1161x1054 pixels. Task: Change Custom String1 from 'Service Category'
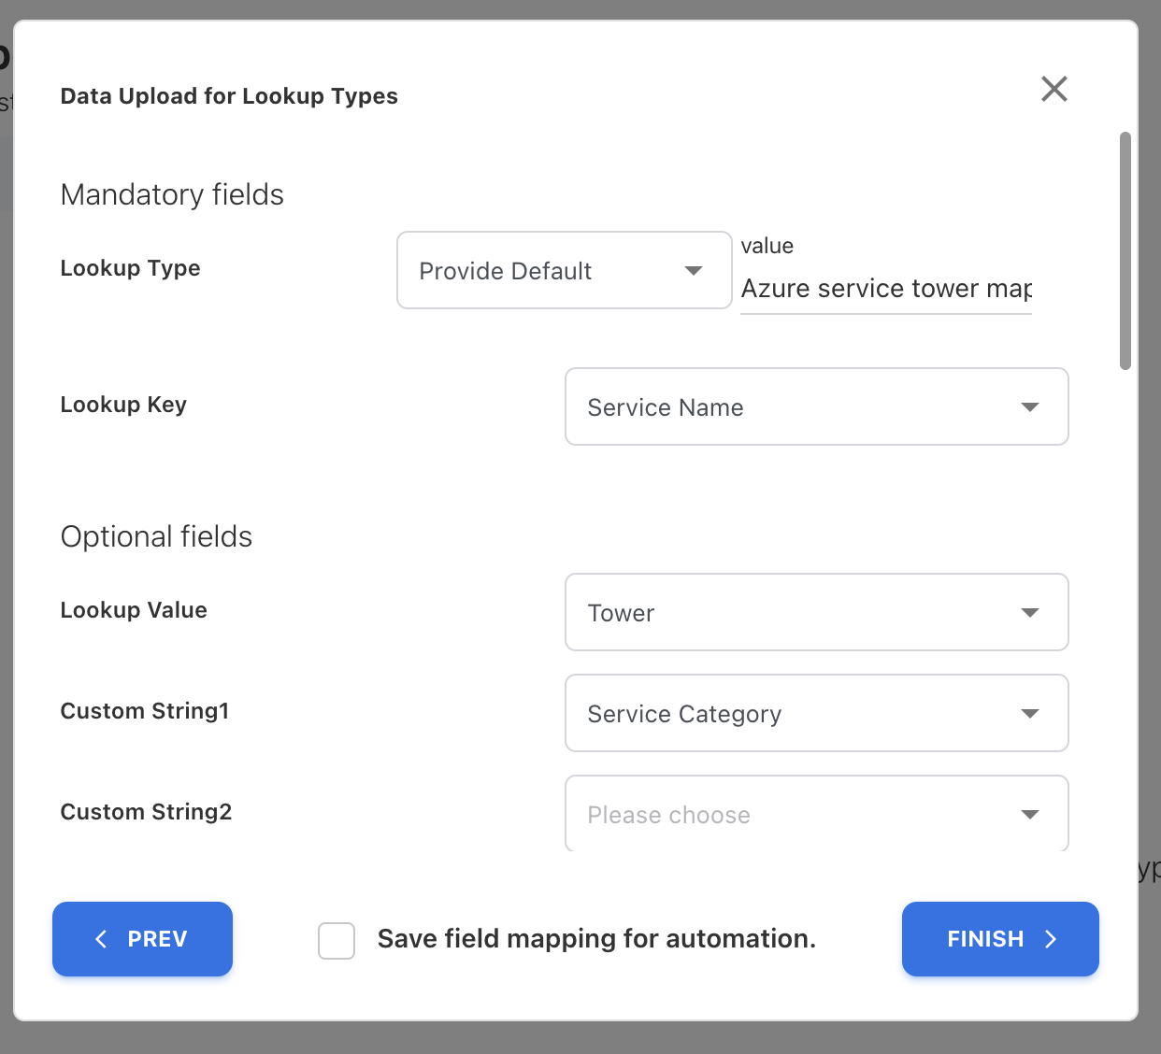(x=815, y=714)
